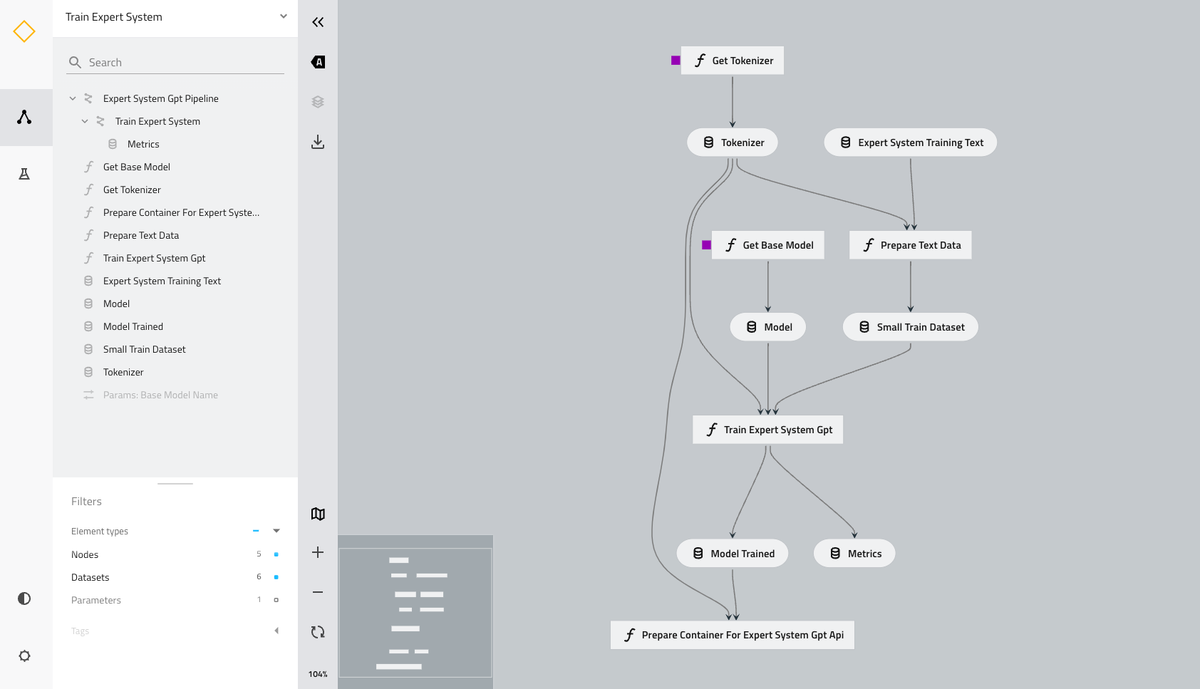This screenshot has height=689, width=1200.
Task: Collapse the Expert System Gpt Pipeline tree
Action: pos(73,98)
